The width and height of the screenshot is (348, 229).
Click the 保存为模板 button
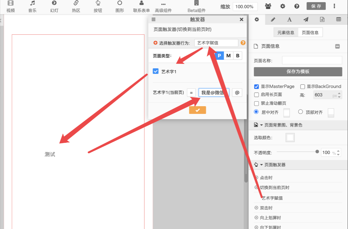(x=298, y=72)
